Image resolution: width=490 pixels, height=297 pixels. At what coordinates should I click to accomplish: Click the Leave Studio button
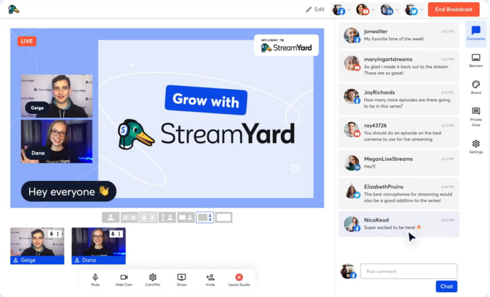point(239,280)
